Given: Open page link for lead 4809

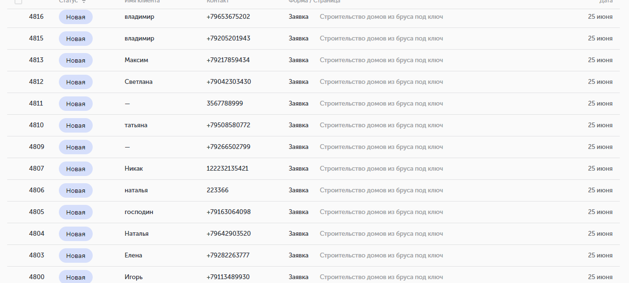Looking at the screenshot, I should click(x=381, y=147).
